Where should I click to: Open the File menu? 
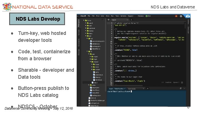(89, 16)
